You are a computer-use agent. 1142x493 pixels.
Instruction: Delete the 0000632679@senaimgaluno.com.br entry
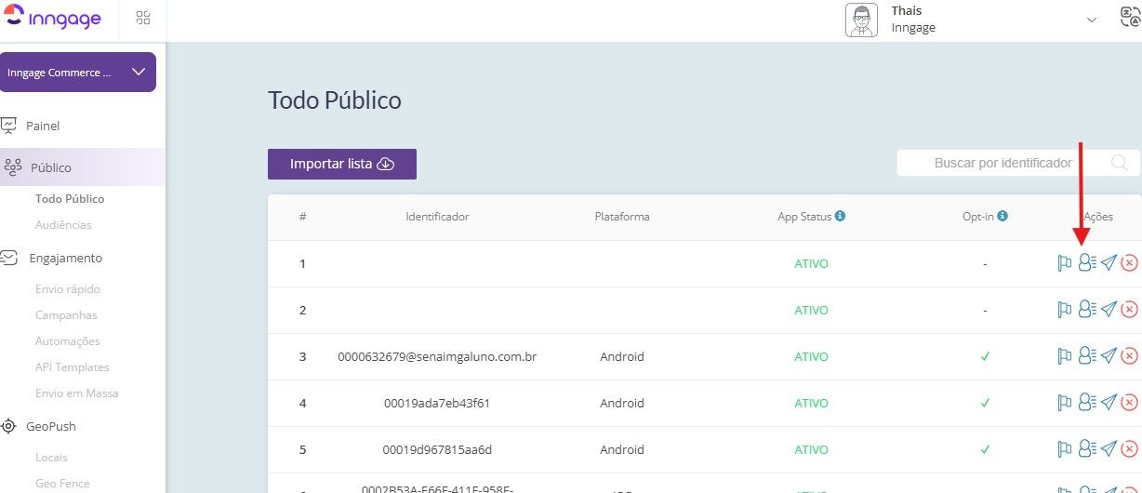click(x=1129, y=356)
